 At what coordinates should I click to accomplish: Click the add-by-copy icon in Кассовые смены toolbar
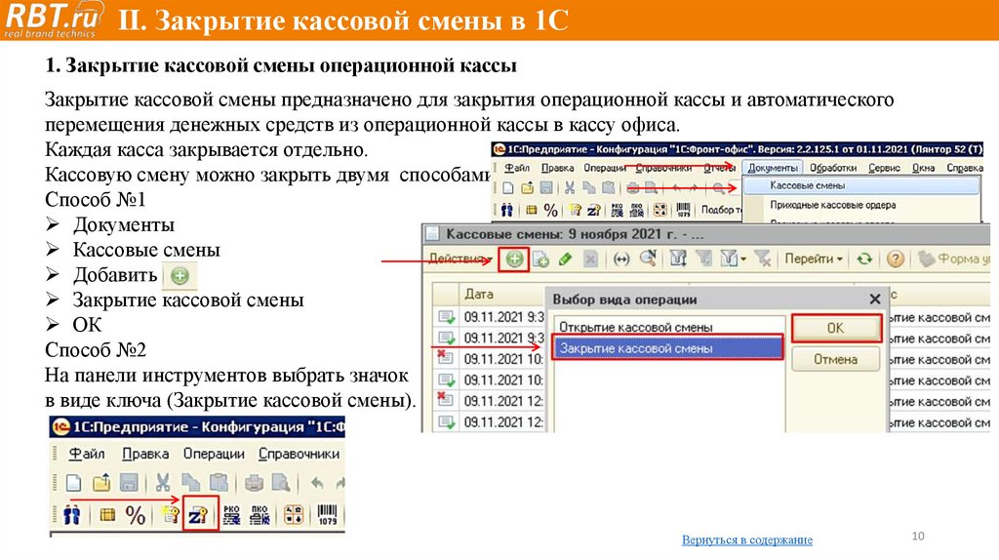tap(540, 260)
